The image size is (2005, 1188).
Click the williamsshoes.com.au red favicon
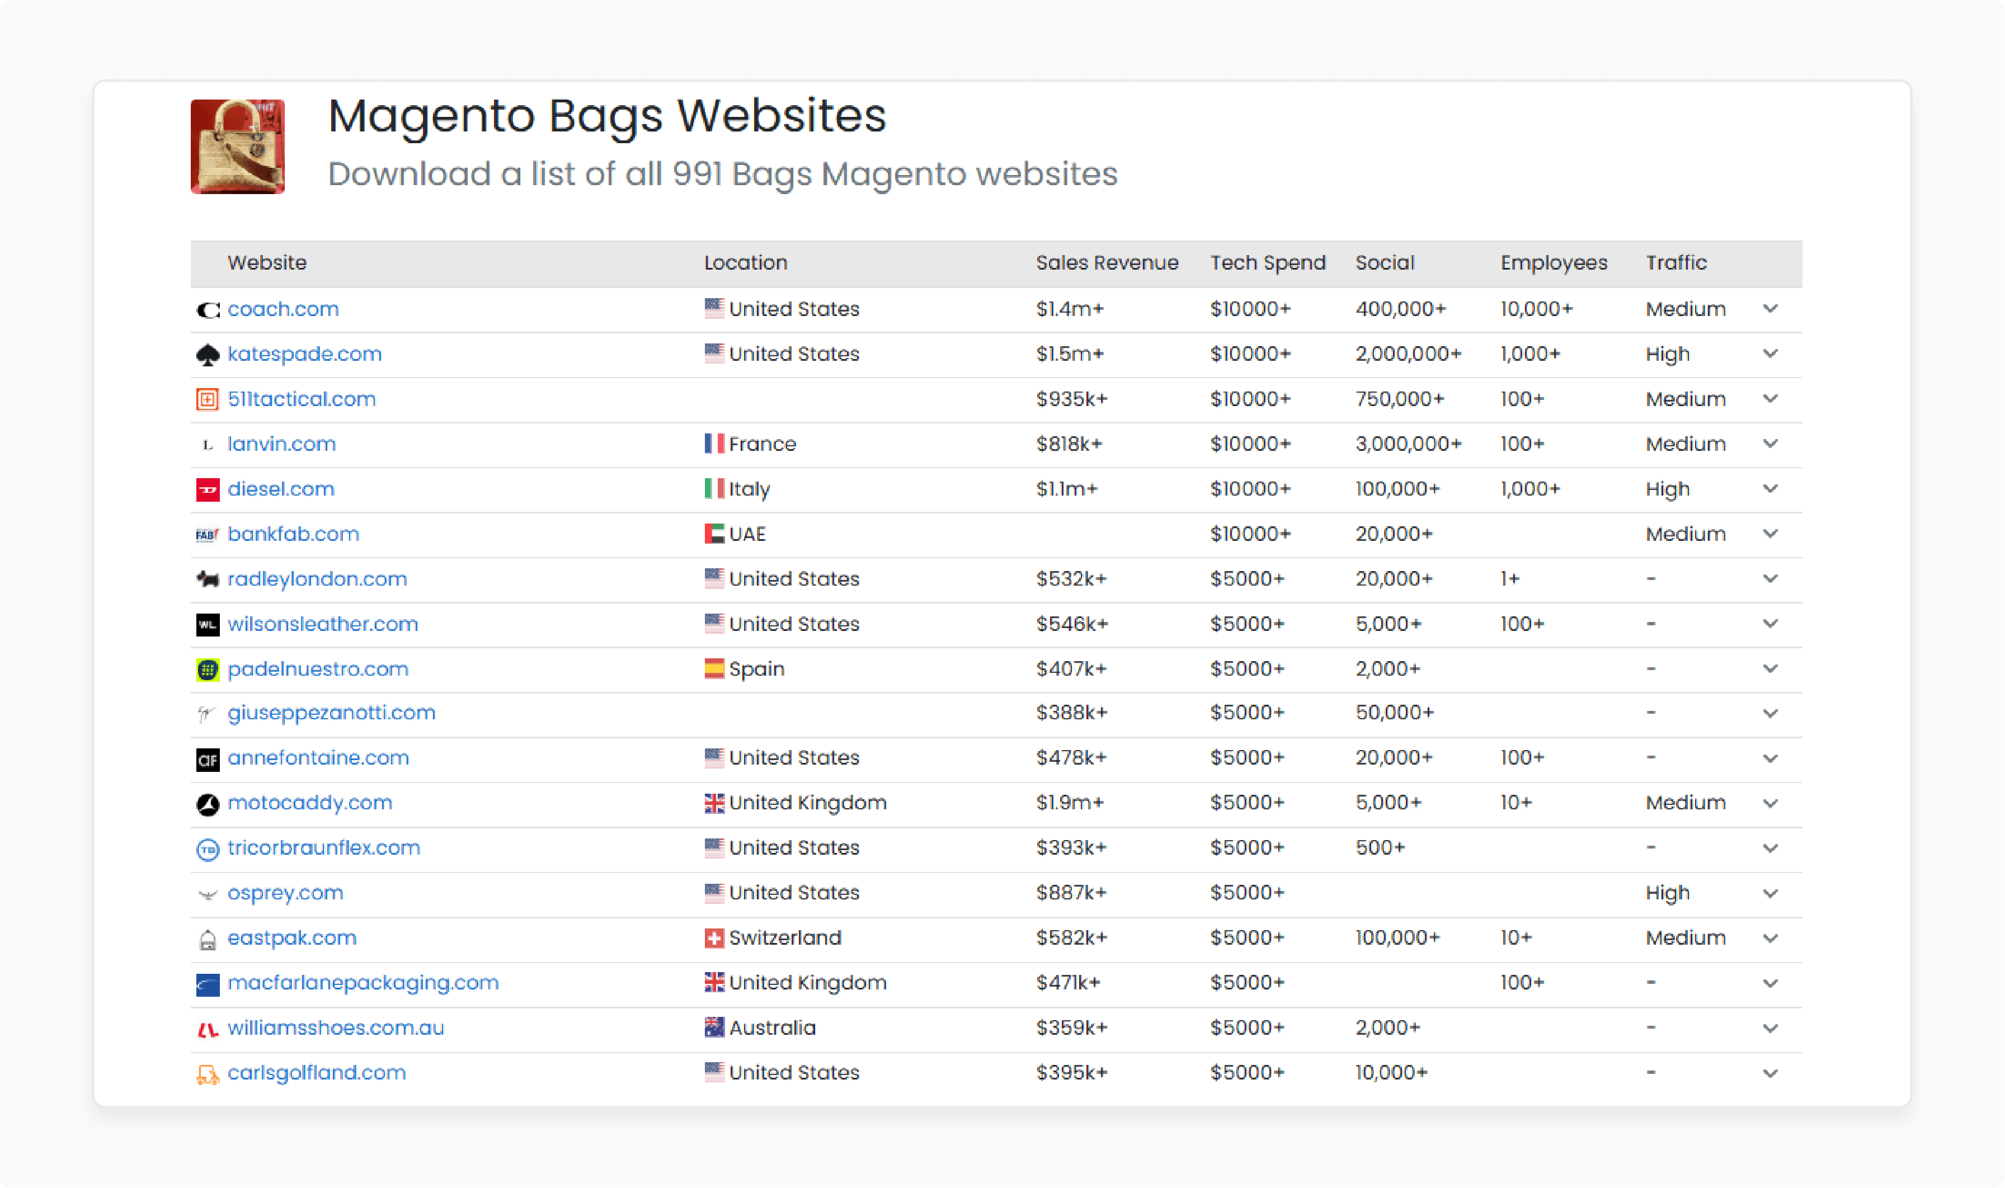[x=208, y=1030]
